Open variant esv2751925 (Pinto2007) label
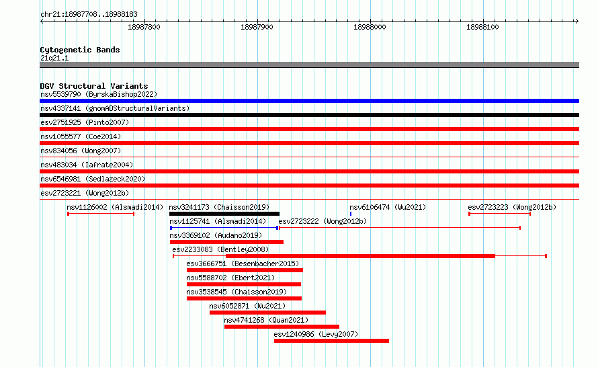 click(x=85, y=122)
